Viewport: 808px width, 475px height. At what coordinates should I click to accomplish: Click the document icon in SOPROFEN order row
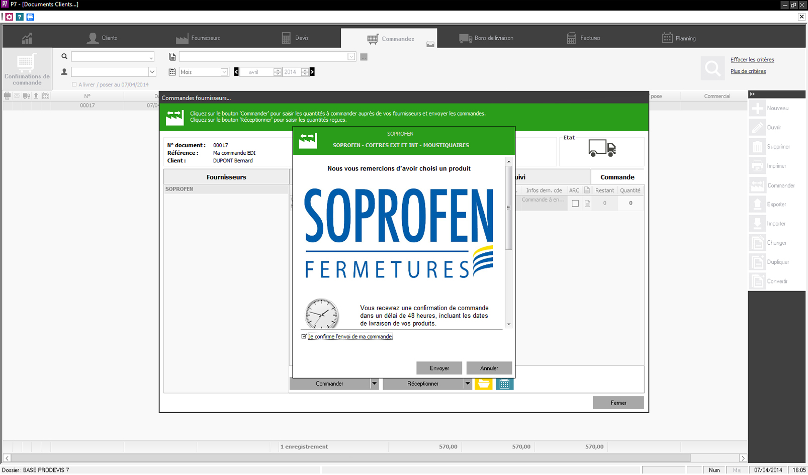(x=587, y=204)
